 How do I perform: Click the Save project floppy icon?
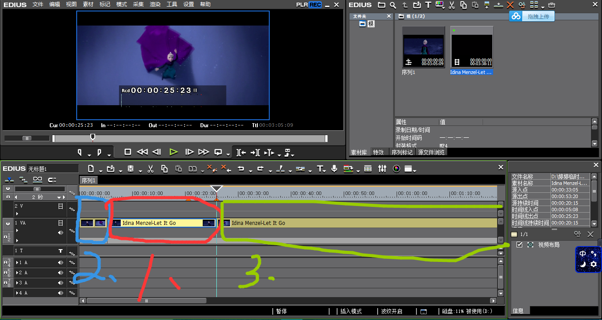(130, 169)
